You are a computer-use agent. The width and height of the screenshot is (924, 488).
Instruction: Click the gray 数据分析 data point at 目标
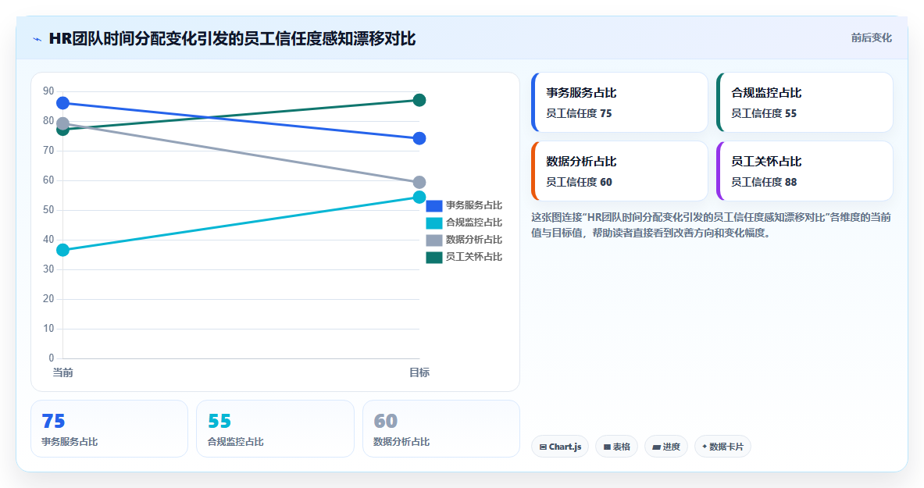pos(419,182)
